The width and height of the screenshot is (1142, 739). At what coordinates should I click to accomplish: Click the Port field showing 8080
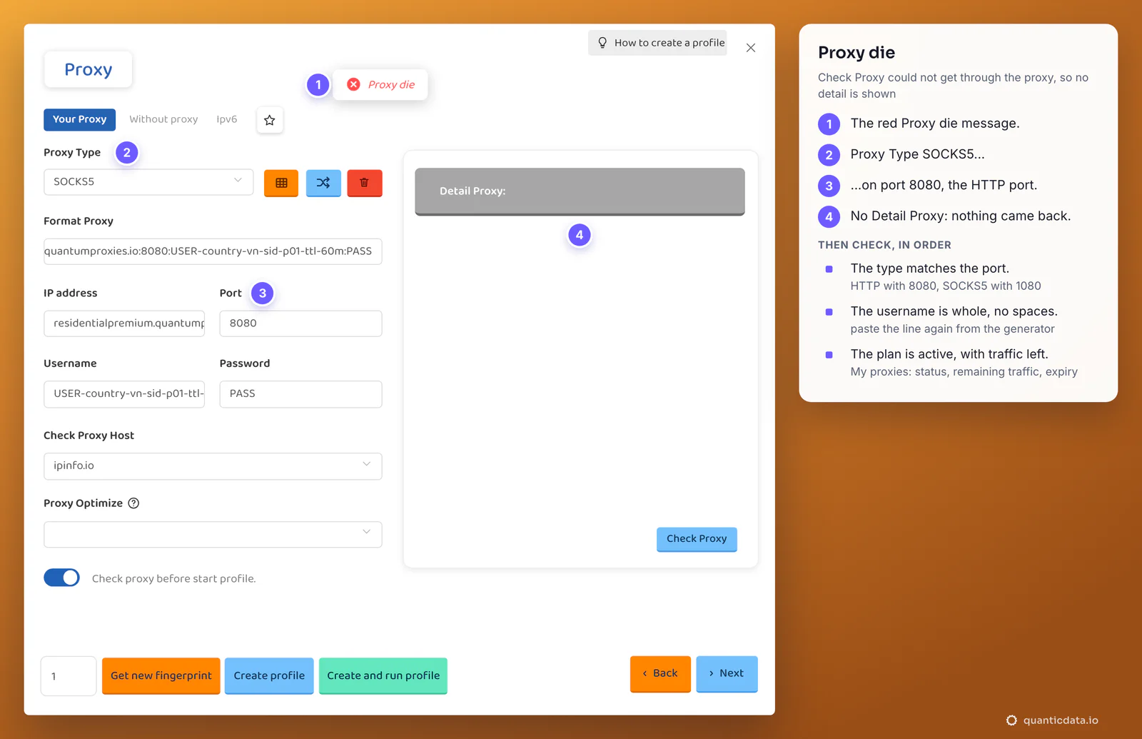point(300,323)
